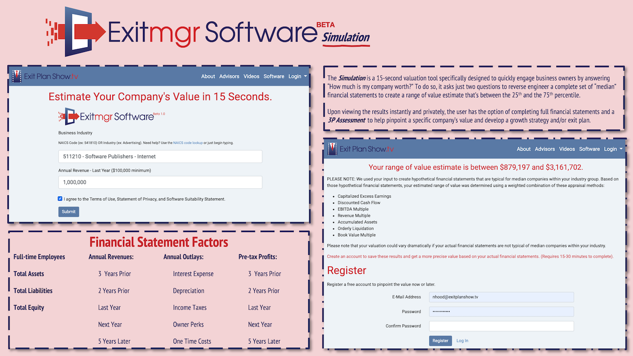The image size is (633, 356).
Task: Open Advisors in the estimate form window navbar
Action: point(229,76)
